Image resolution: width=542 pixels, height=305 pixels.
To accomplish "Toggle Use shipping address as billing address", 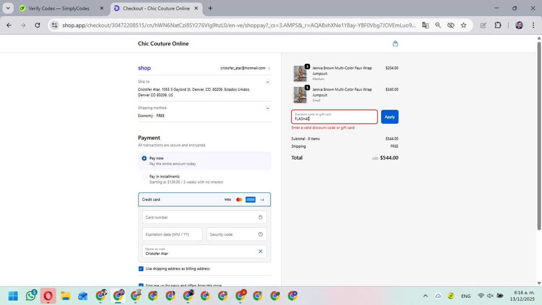I will tap(141, 269).
